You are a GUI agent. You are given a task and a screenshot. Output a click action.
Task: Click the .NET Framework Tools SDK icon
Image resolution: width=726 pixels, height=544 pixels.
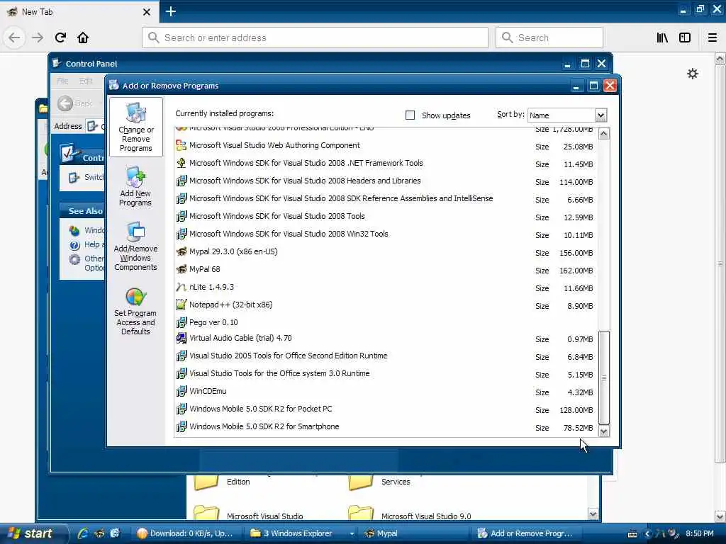tap(181, 163)
